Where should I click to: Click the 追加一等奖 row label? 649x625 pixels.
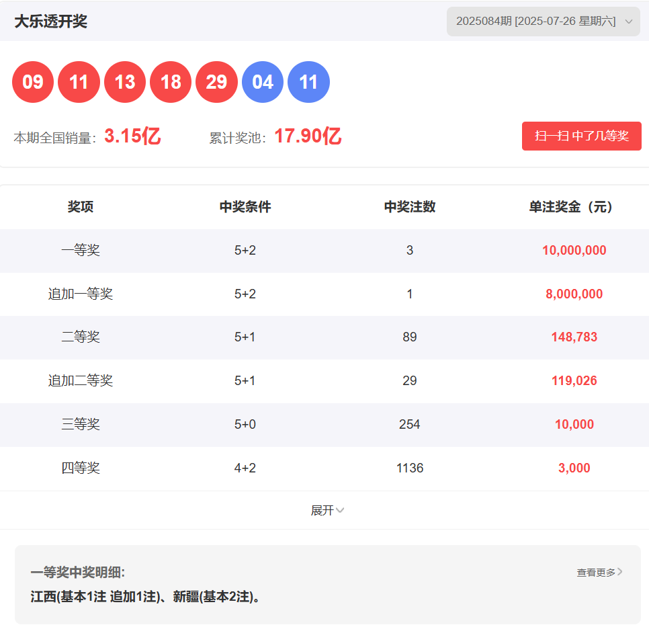(x=81, y=294)
